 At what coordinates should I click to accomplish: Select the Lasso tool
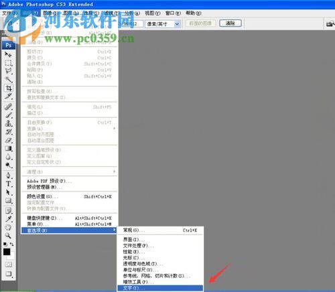point(8,71)
